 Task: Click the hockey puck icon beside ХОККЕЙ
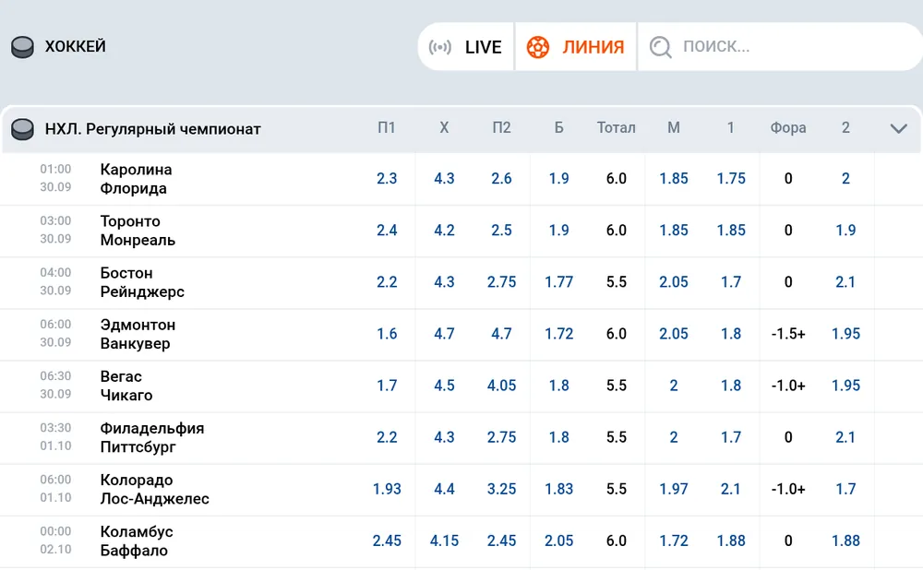(22, 47)
